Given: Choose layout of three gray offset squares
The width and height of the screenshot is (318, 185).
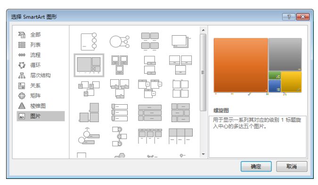Looking at the screenshot, I should (89, 112).
